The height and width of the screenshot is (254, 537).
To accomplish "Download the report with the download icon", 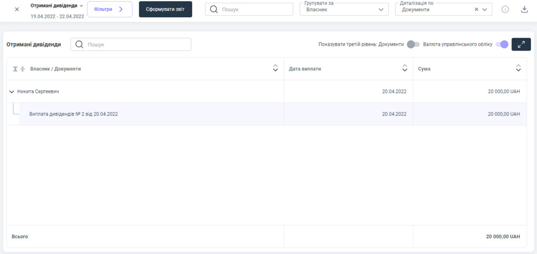I will 525,10.
